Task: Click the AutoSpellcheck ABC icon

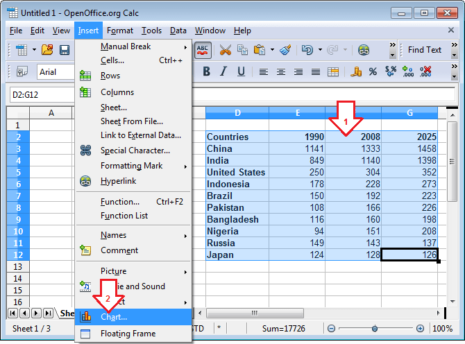Action: (x=203, y=50)
